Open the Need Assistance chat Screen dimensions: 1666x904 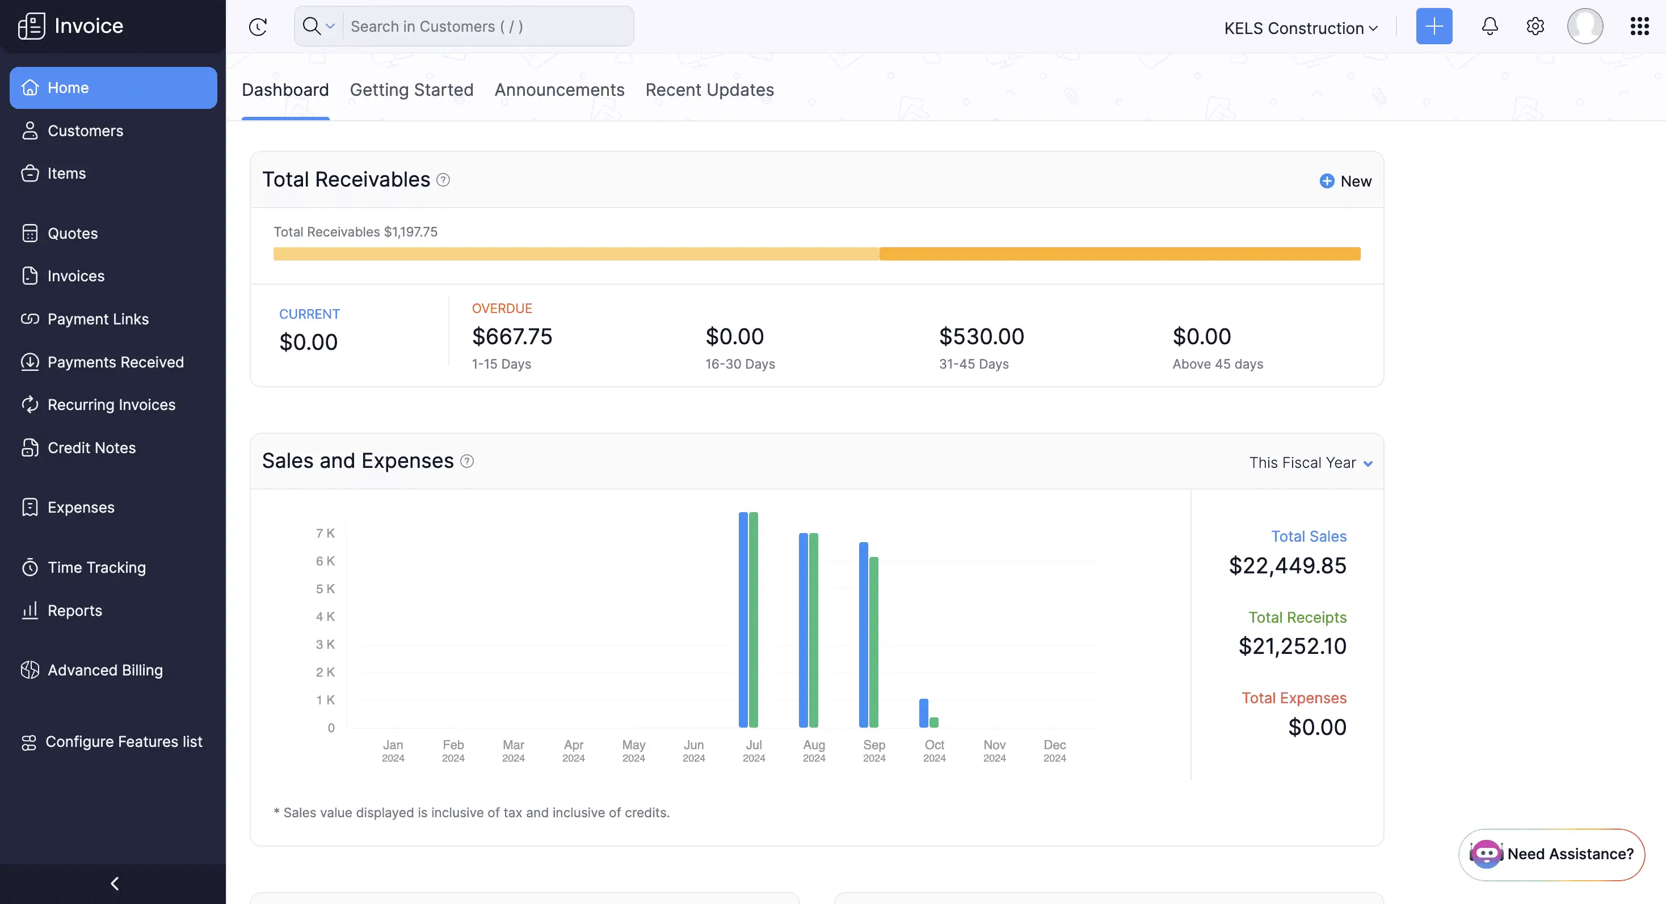pyautogui.click(x=1551, y=854)
